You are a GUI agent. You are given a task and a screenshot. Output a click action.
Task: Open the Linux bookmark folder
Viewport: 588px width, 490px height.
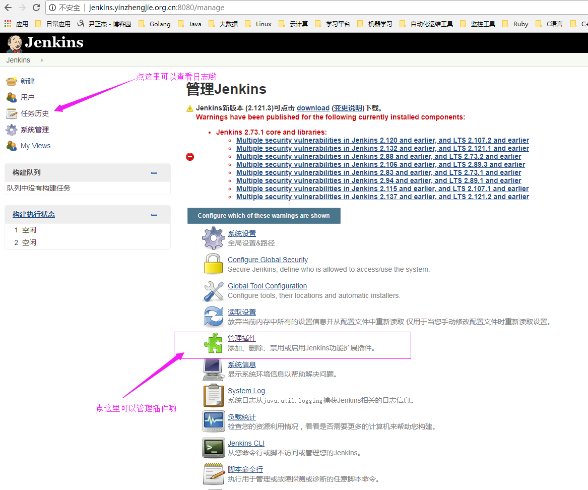(x=258, y=24)
